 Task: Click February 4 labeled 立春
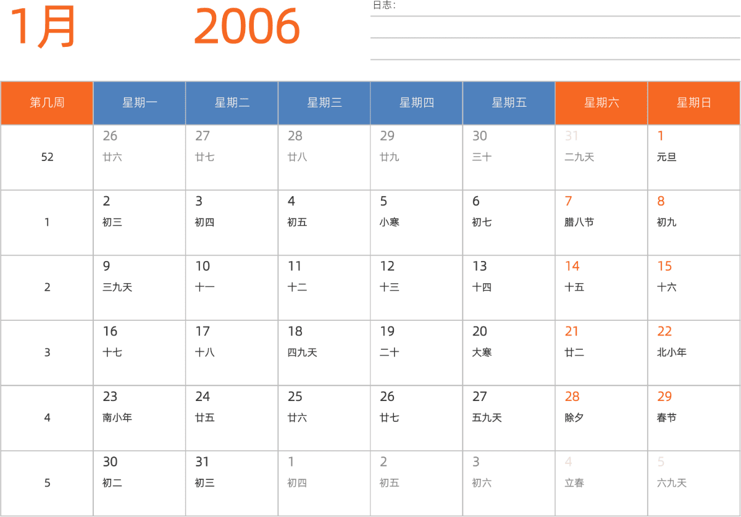pyautogui.click(x=601, y=483)
